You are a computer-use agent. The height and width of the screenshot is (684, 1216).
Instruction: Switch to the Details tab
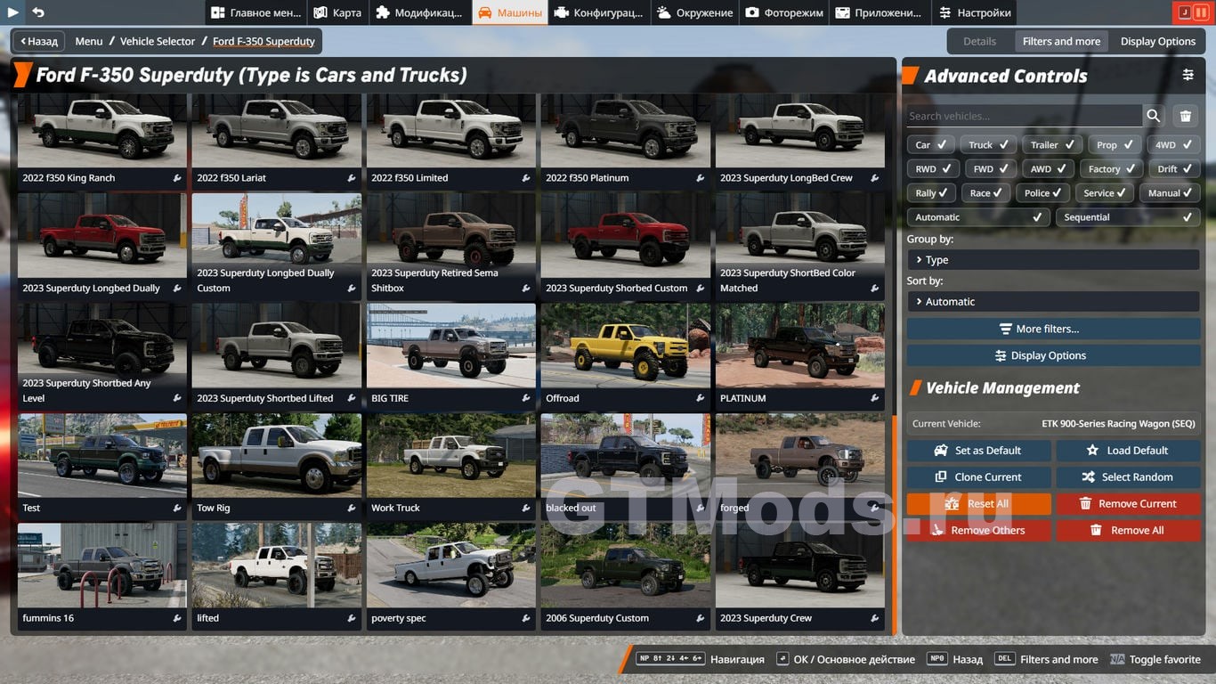click(979, 41)
